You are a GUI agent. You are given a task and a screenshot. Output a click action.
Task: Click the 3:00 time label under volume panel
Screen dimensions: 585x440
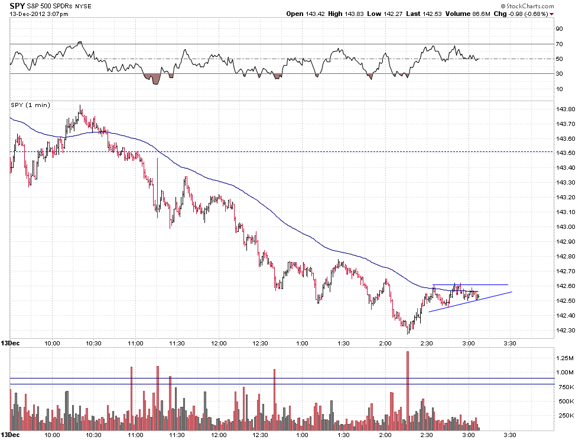[x=469, y=435]
